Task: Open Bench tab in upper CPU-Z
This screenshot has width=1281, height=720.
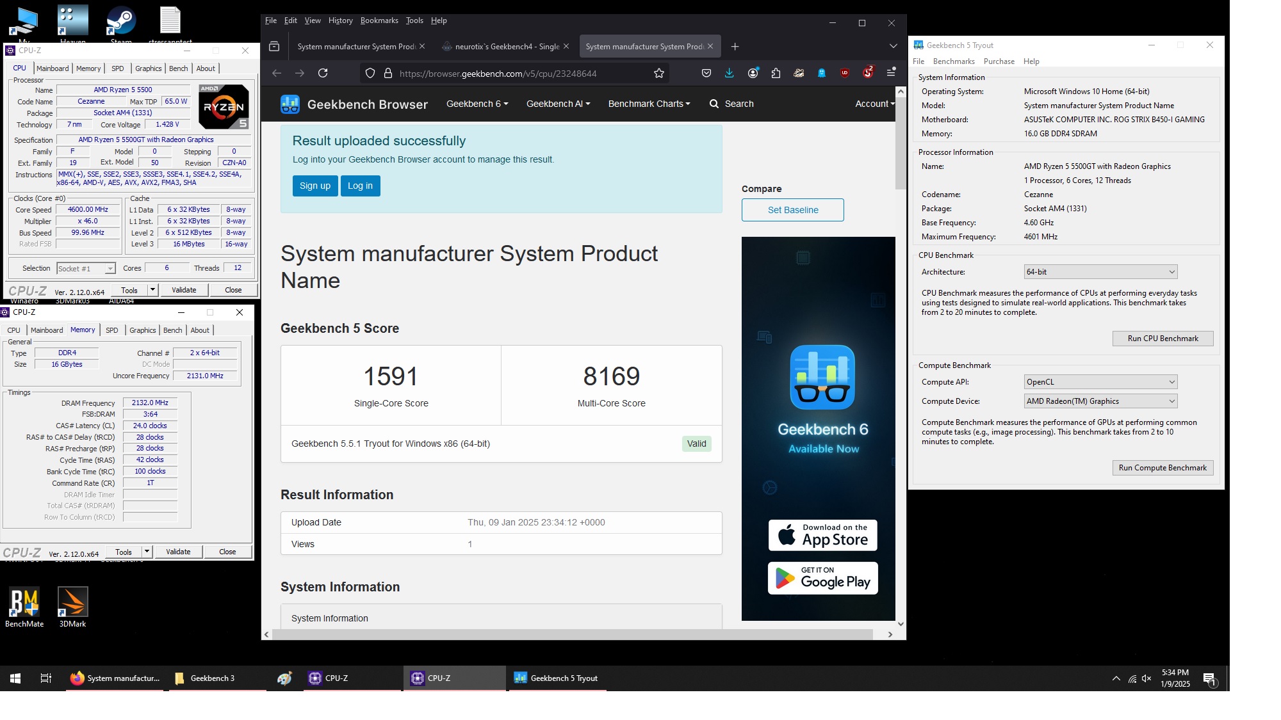Action: (x=178, y=68)
